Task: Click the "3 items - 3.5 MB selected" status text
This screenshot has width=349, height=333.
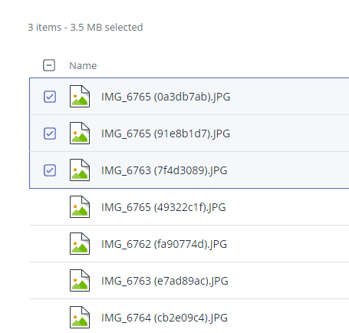Action: tap(85, 28)
